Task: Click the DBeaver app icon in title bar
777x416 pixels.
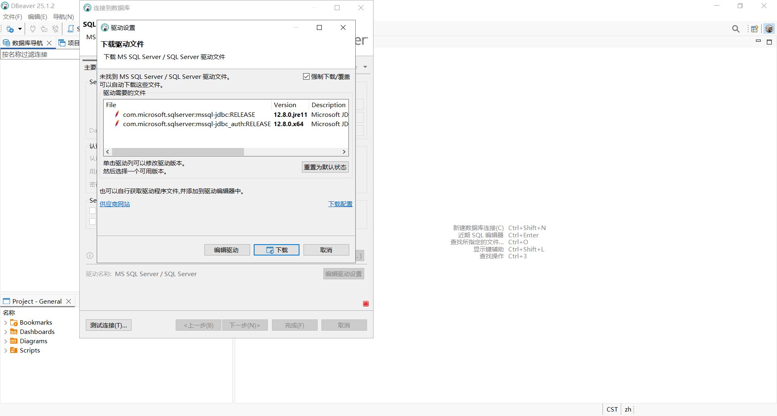Action: (x=5, y=6)
